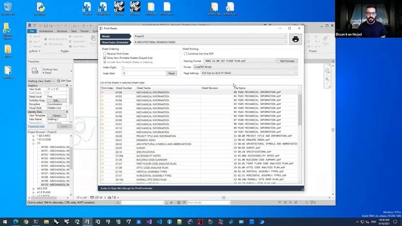Screen dimensions: 402x226
Task: Check Reverse Print Order checkbox
Action: (105, 54)
